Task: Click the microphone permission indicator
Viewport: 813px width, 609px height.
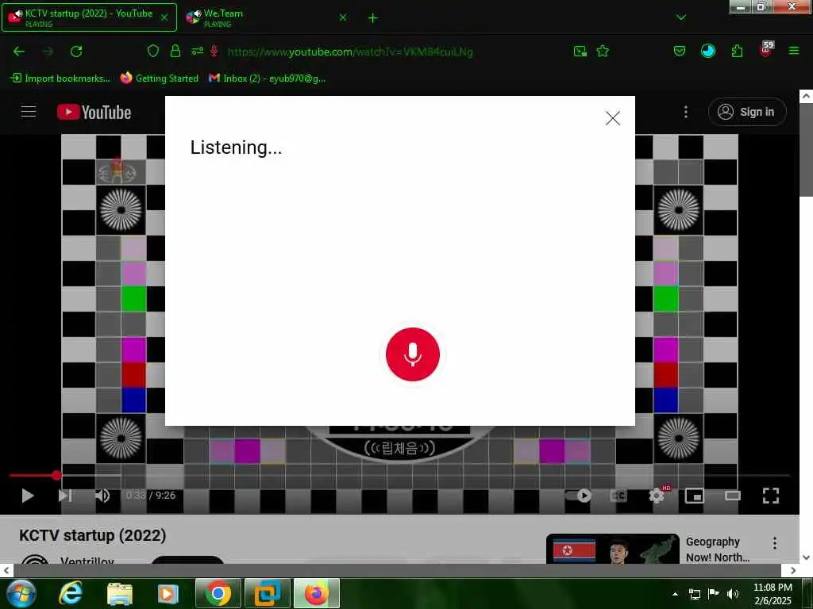Action: coord(214,51)
